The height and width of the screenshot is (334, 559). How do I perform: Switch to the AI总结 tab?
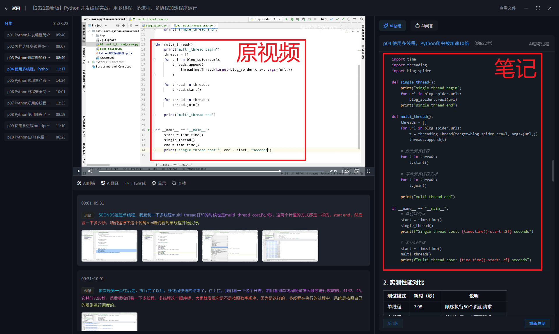(392, 26)
